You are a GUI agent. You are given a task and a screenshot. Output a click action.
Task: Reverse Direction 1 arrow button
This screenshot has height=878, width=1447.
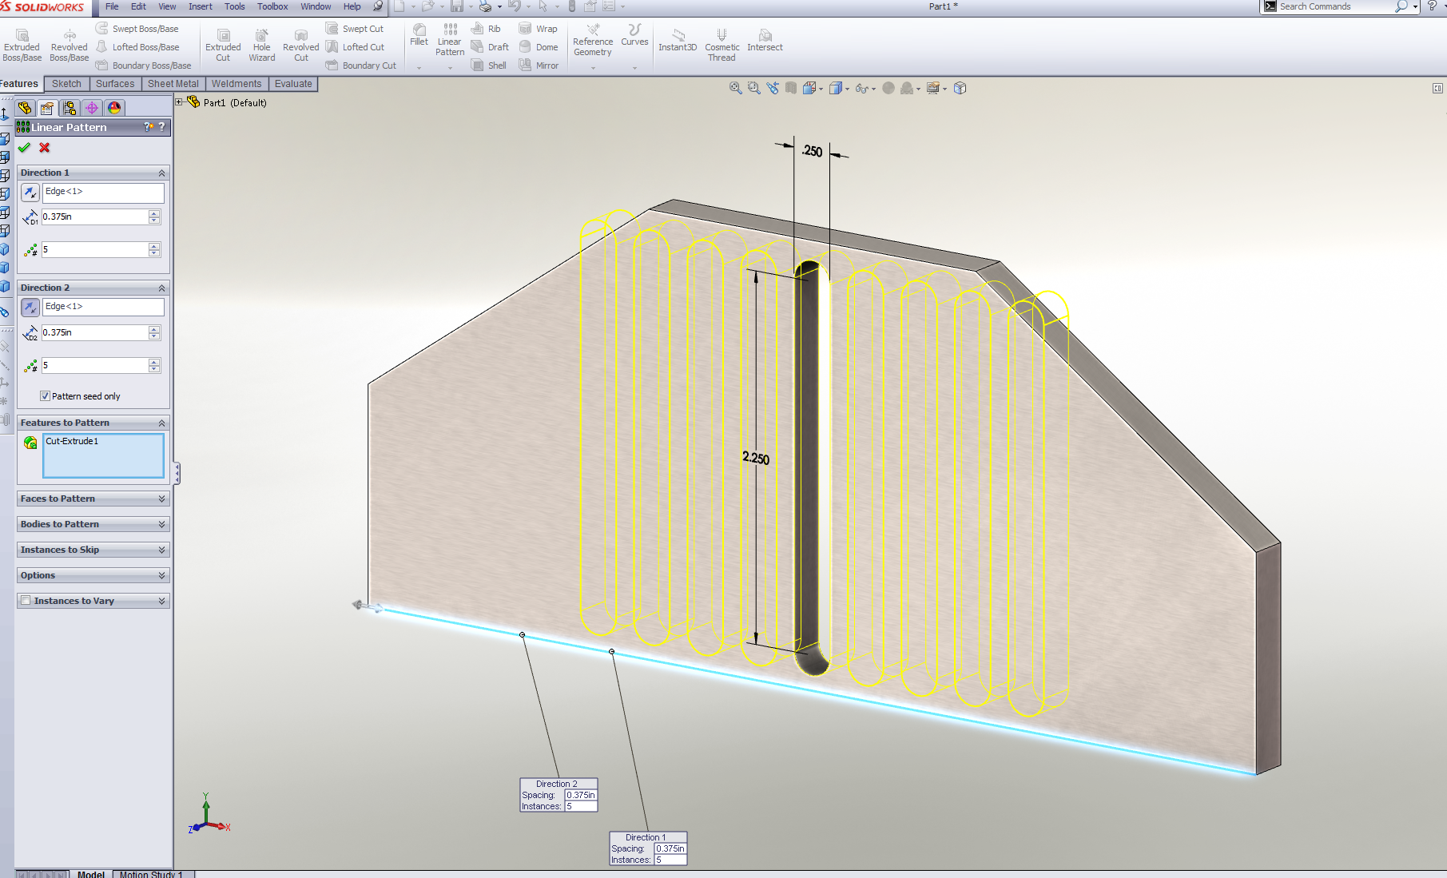coord(30,193)
